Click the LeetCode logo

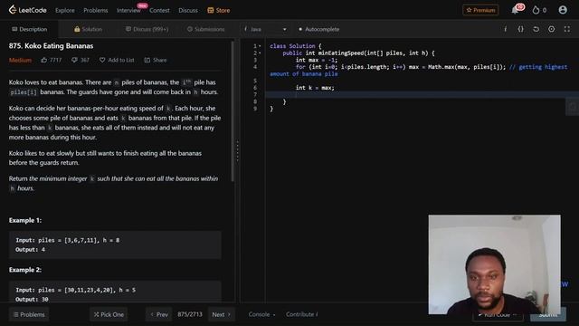coord(28,10)
